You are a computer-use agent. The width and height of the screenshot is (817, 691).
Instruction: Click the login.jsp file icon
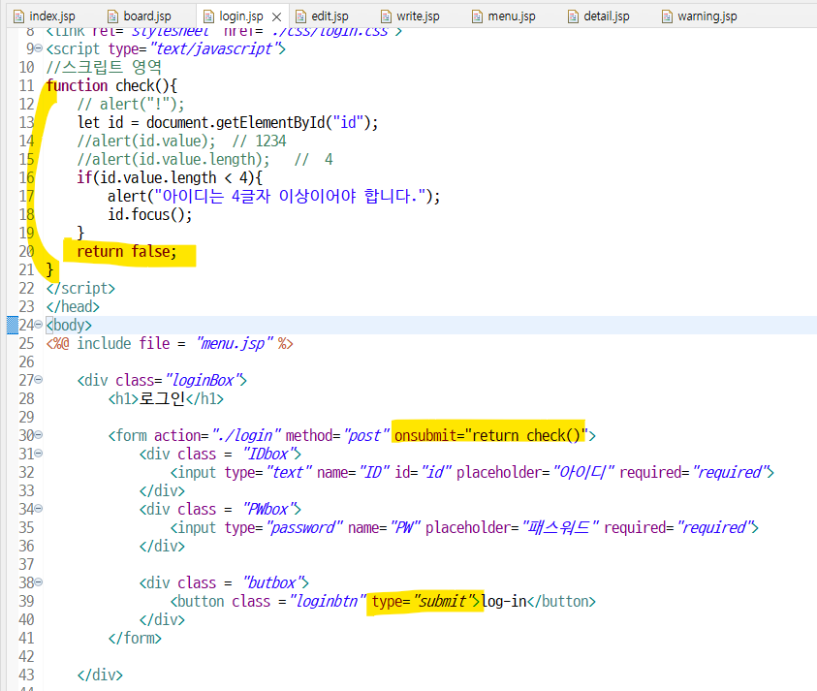point(208,16)
